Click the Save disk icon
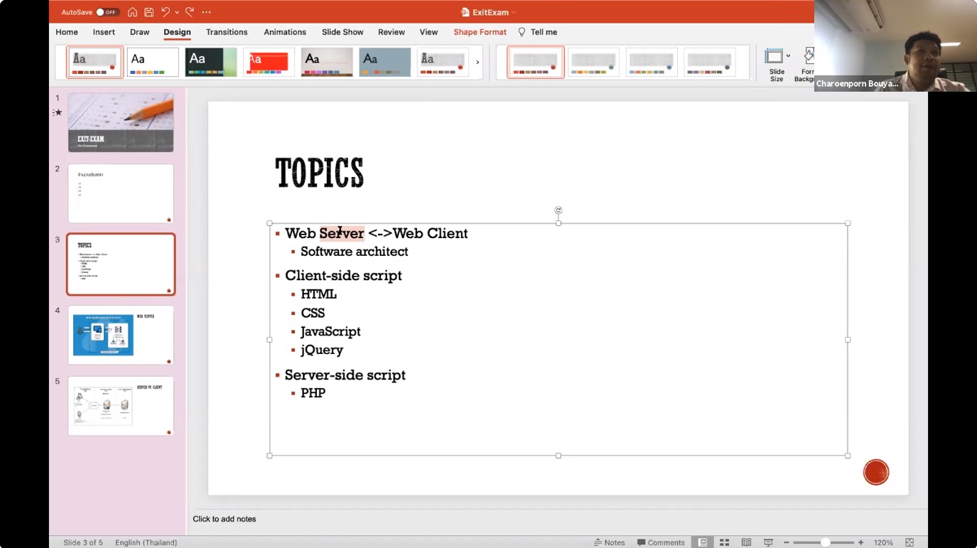 click(149, 12)
